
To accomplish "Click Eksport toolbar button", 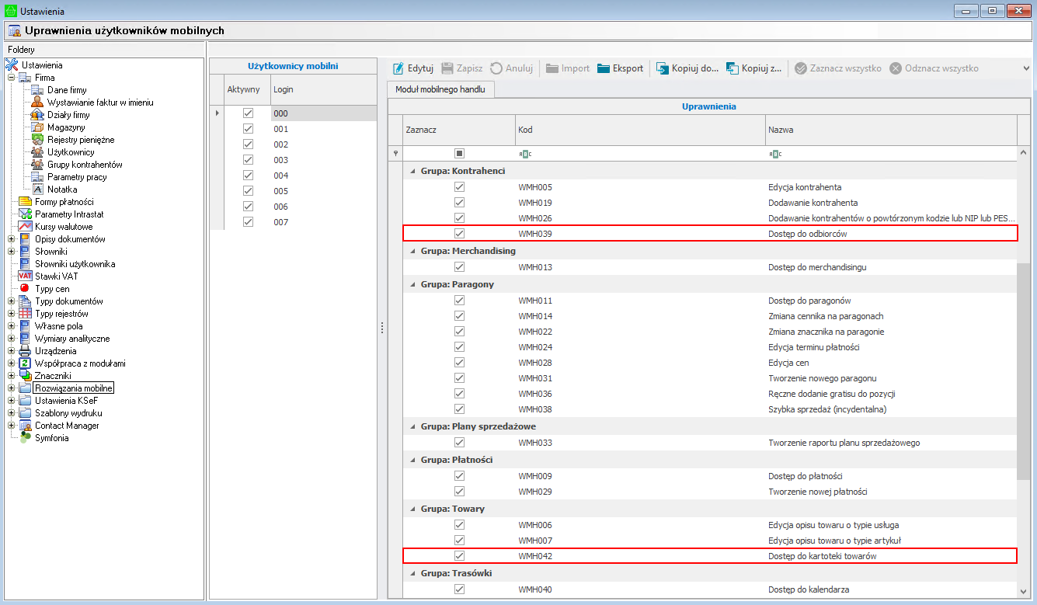I will click(621, 68).
